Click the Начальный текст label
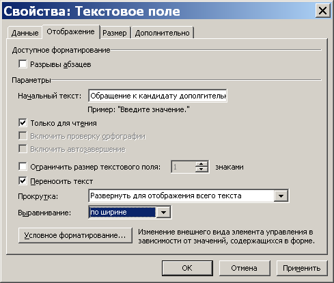This screenshot has height=283, width=334. 50,96
